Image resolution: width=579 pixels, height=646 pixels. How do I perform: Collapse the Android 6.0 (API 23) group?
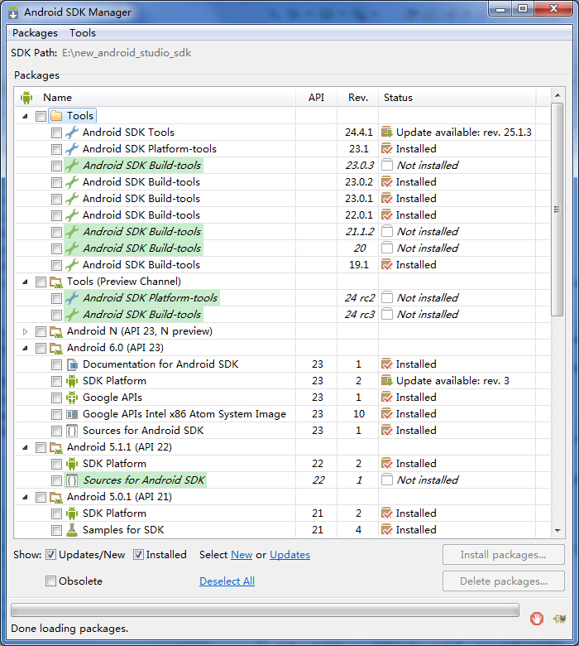[26, 348]
